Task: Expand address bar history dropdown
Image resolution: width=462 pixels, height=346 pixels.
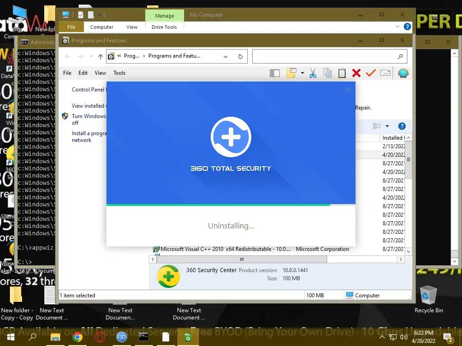Action: tap(226, 56)
